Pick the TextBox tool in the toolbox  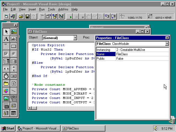click(x=13, y=39)
